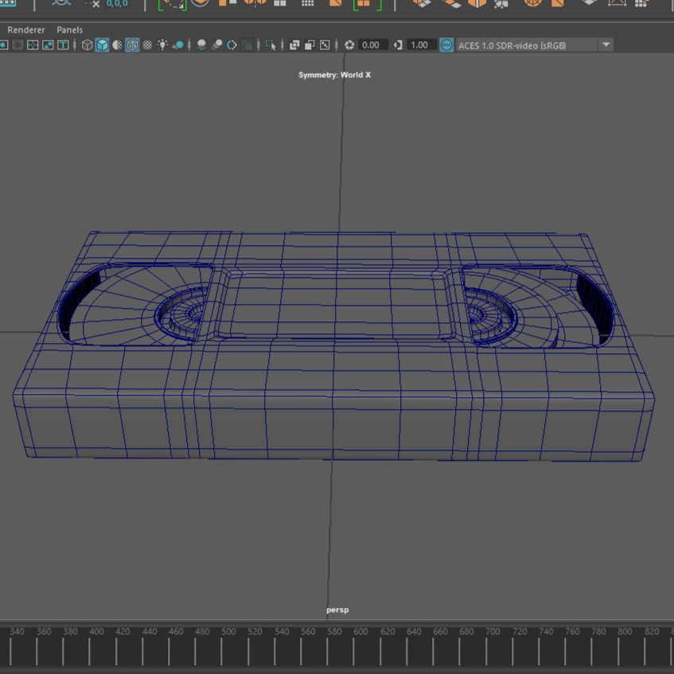674x674 pixels.
Task: Click the film gate T icon
Action: pos(63,45)
